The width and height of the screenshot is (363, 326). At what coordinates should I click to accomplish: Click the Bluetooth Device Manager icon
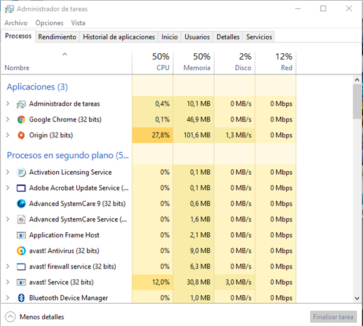click(21, 298)
